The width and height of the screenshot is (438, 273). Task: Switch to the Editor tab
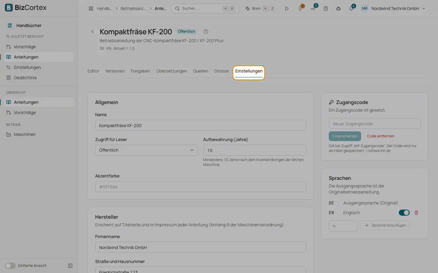point(93,71)
